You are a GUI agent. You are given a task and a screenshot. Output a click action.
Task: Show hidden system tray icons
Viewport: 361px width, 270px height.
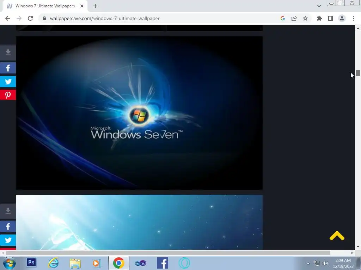tap(308, 263)
